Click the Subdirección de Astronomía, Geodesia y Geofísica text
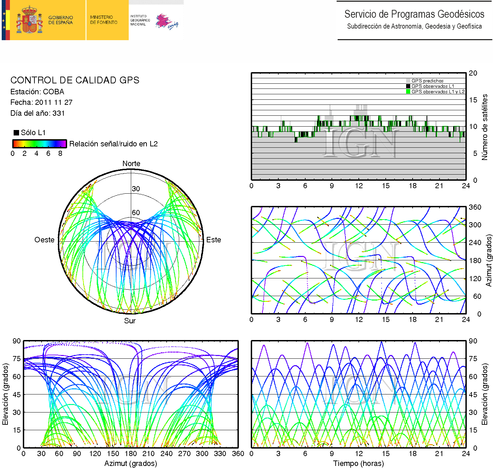 point(414,27)
